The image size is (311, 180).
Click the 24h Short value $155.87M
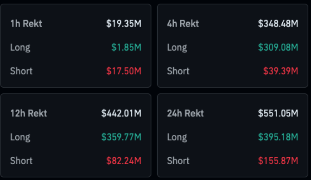278,161
